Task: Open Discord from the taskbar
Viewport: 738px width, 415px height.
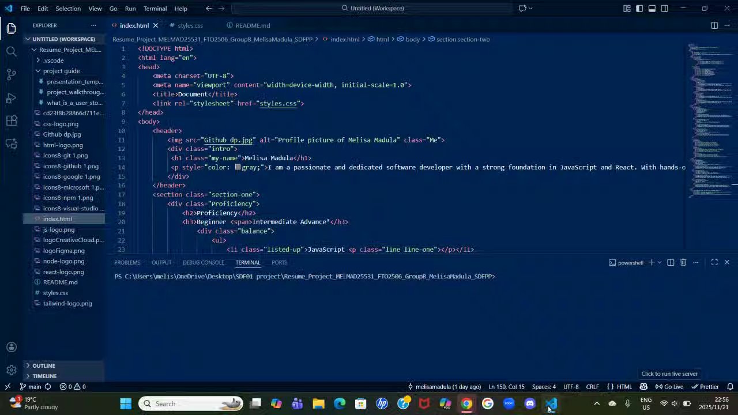Action: click(530, 403)
